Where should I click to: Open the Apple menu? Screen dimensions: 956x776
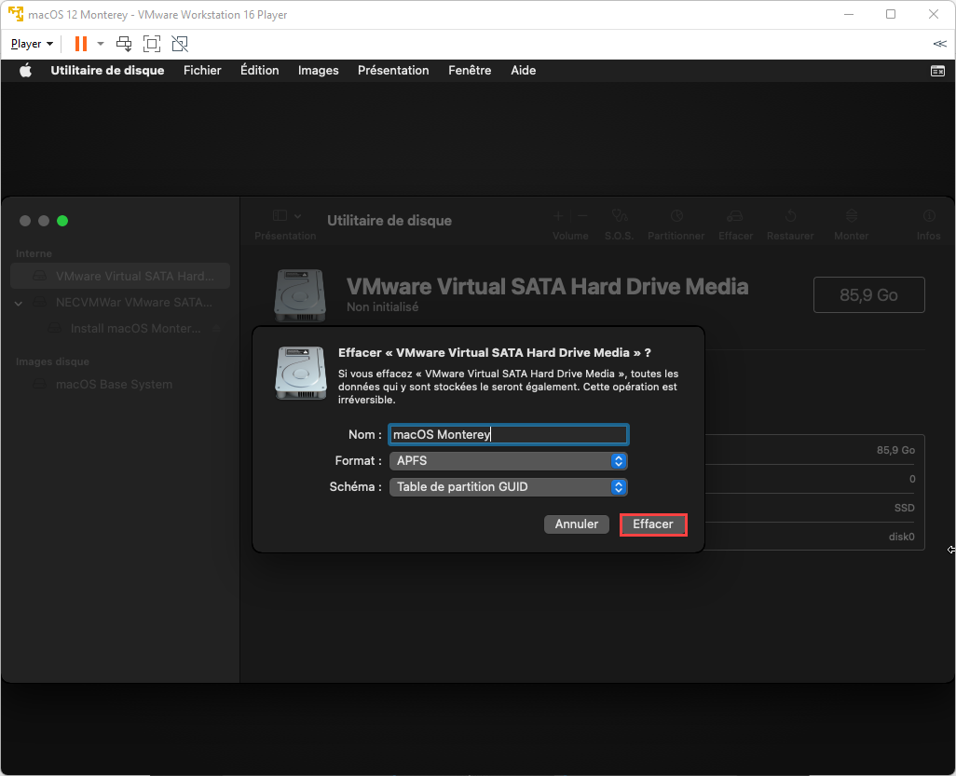click(25, 70)
